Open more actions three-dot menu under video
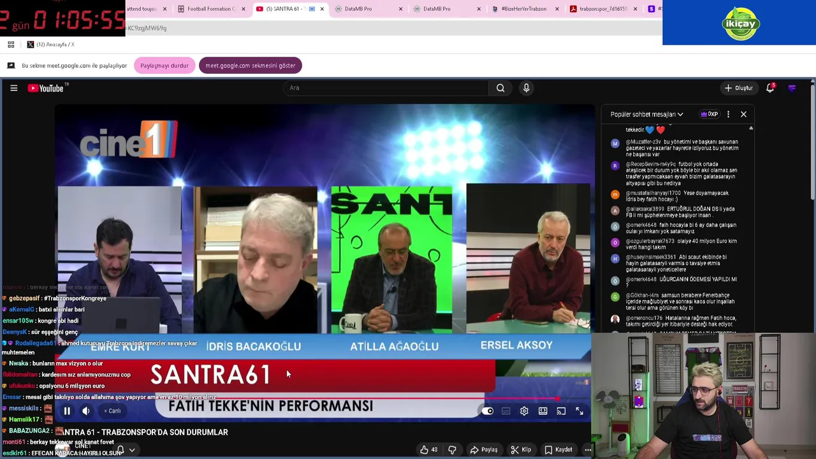816x459 pixels. coord(588,449)
